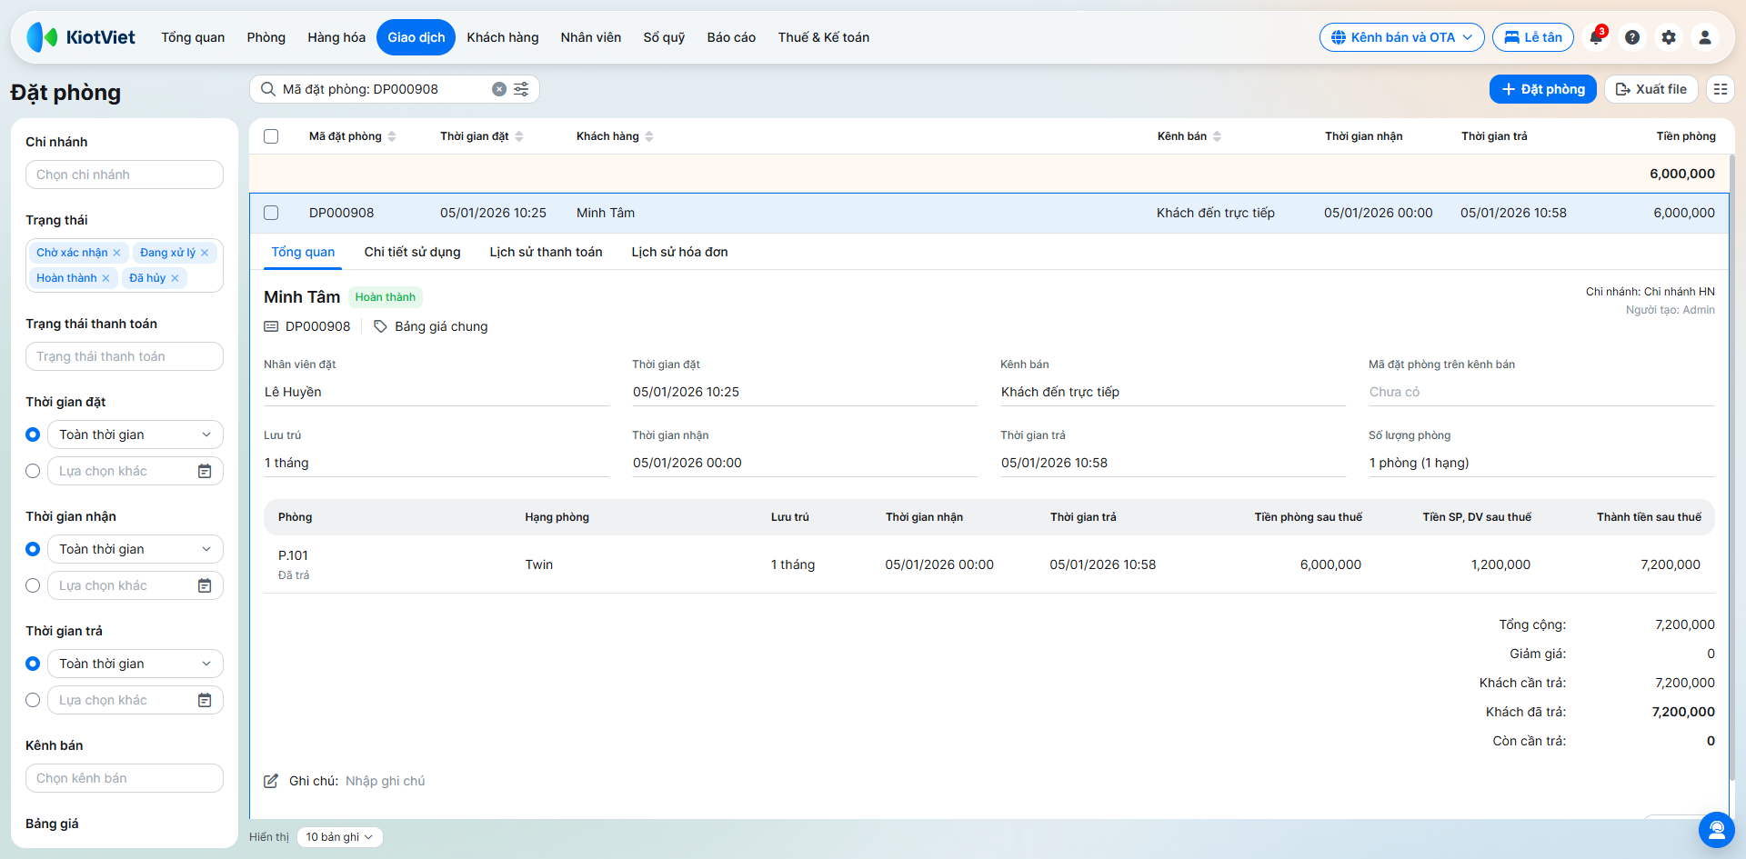Open the Khách hàng menu
Viewport: 1746px width, 859px height.
503,37
